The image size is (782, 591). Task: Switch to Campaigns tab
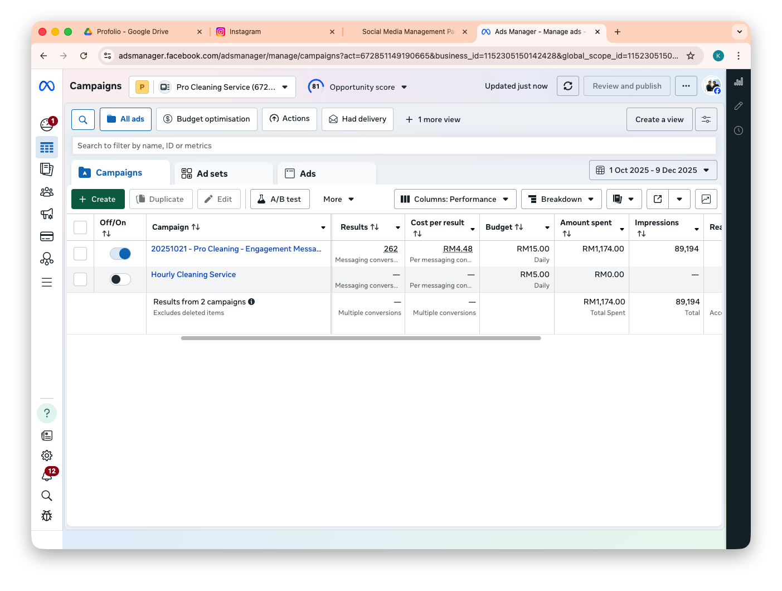[120, 173]
